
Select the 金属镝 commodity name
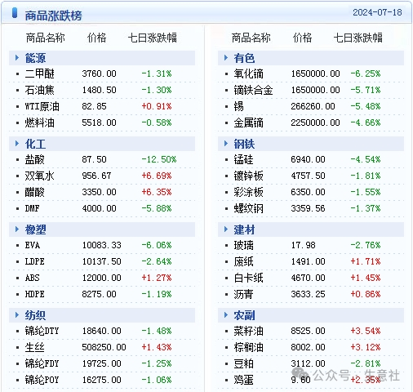coord(249,122)
